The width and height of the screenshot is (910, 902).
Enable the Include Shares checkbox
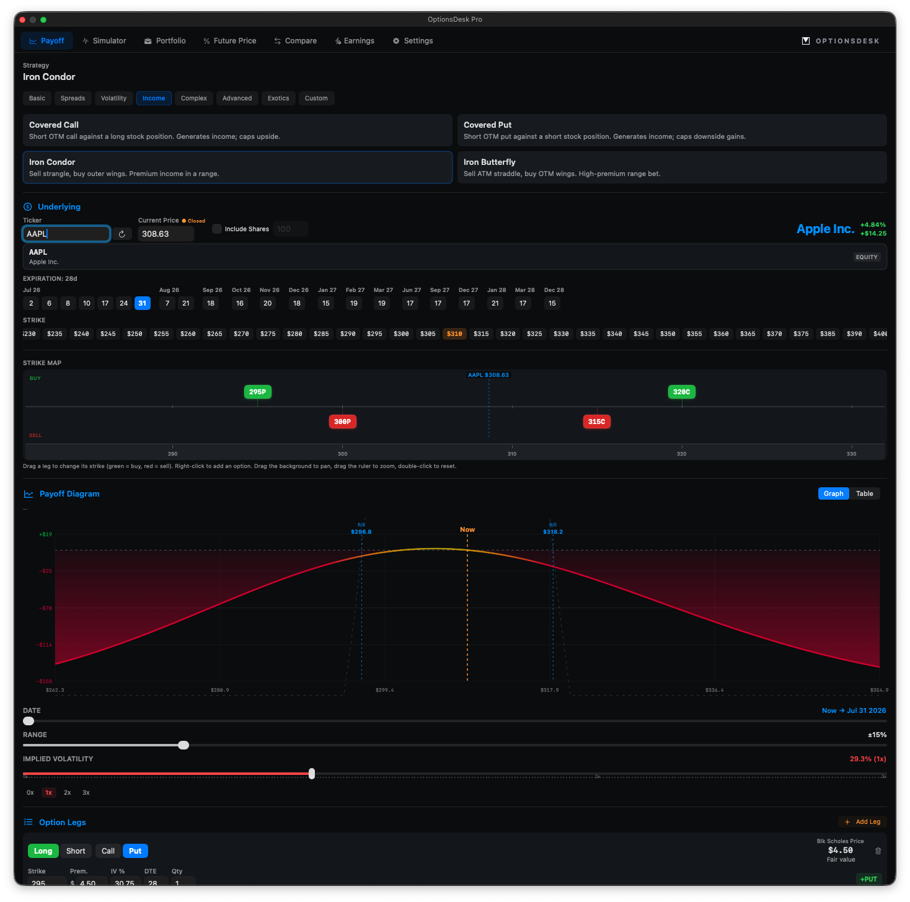(x=217, y=229)
